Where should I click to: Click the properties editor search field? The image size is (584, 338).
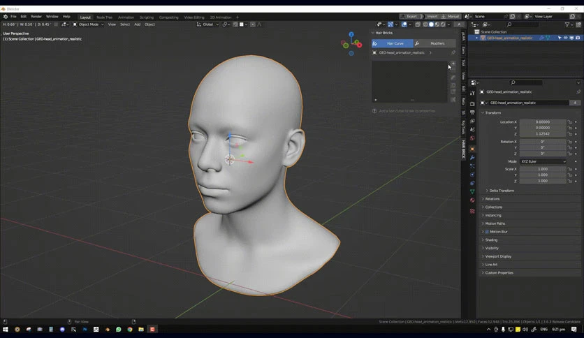click(x=526, y=82)
